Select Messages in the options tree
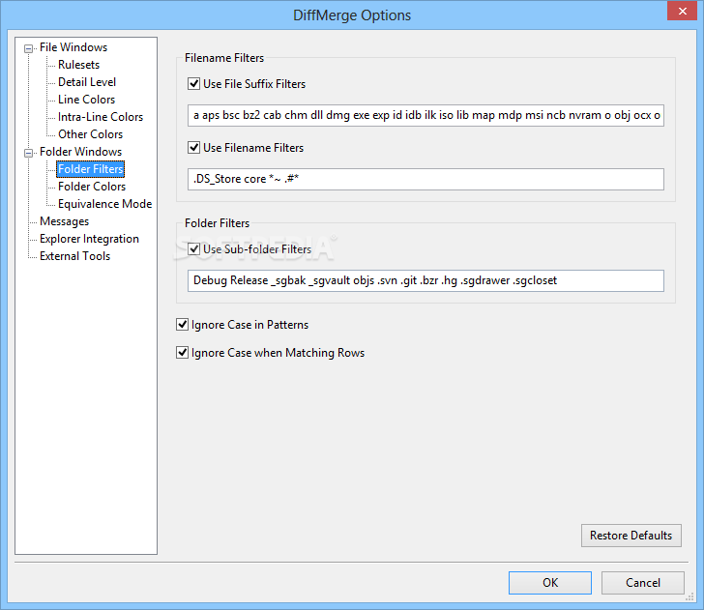 coord(64,221)
